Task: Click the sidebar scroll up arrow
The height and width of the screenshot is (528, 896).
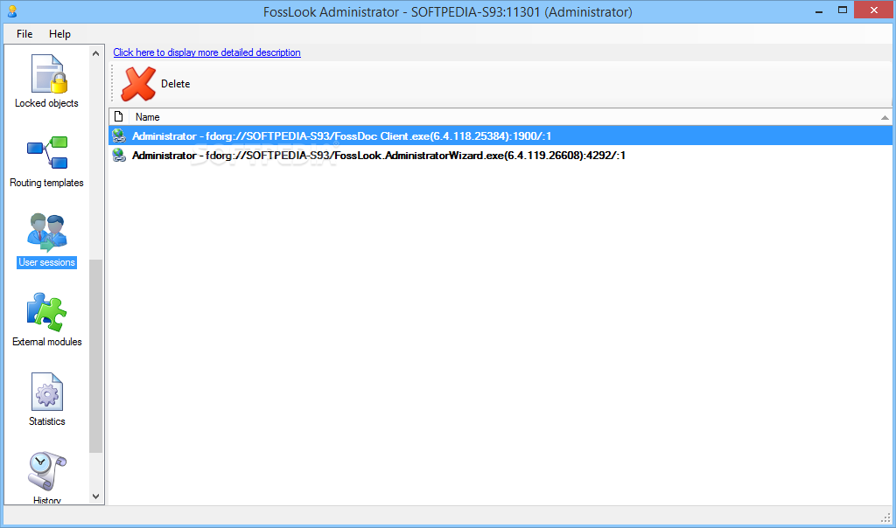Action: click(x=96, y=53)
